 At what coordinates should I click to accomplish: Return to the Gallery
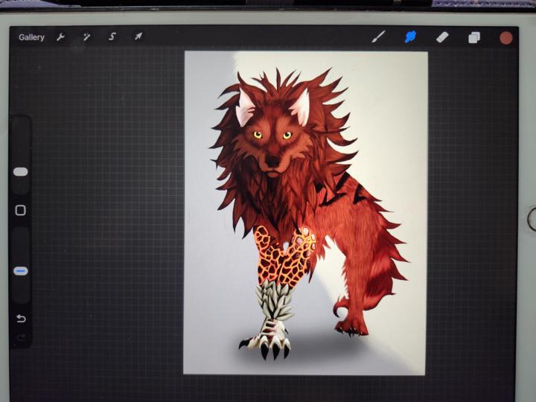pos(31,37)
